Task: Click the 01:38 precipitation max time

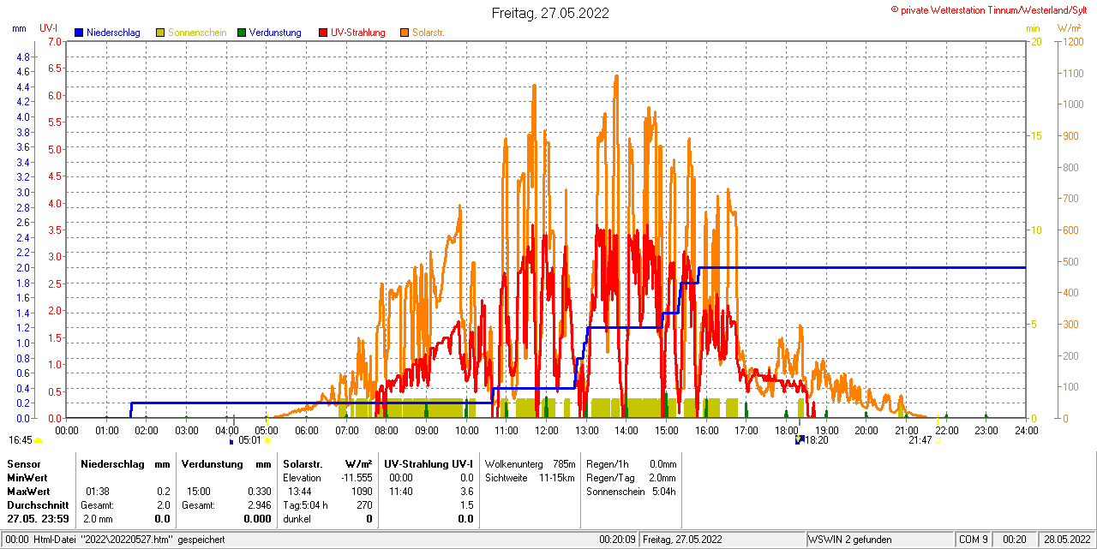Action: 97,492
